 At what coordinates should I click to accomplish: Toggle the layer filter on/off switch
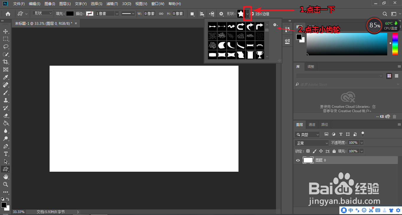point(363,134)
